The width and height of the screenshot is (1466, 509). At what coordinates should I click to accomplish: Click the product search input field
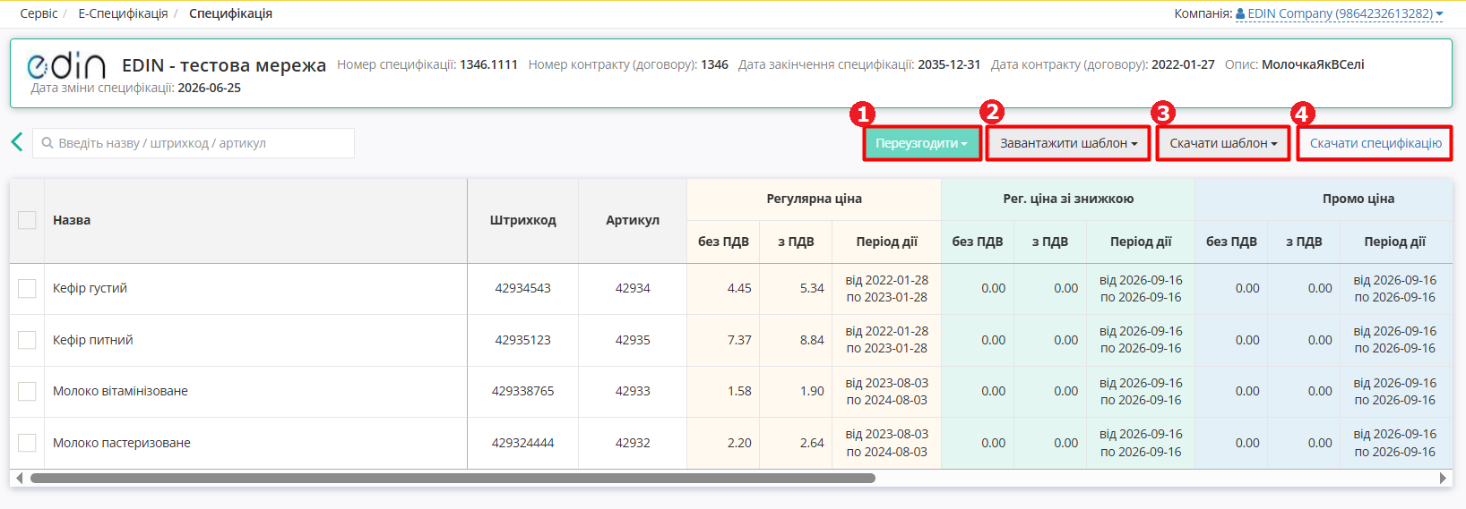194,143
